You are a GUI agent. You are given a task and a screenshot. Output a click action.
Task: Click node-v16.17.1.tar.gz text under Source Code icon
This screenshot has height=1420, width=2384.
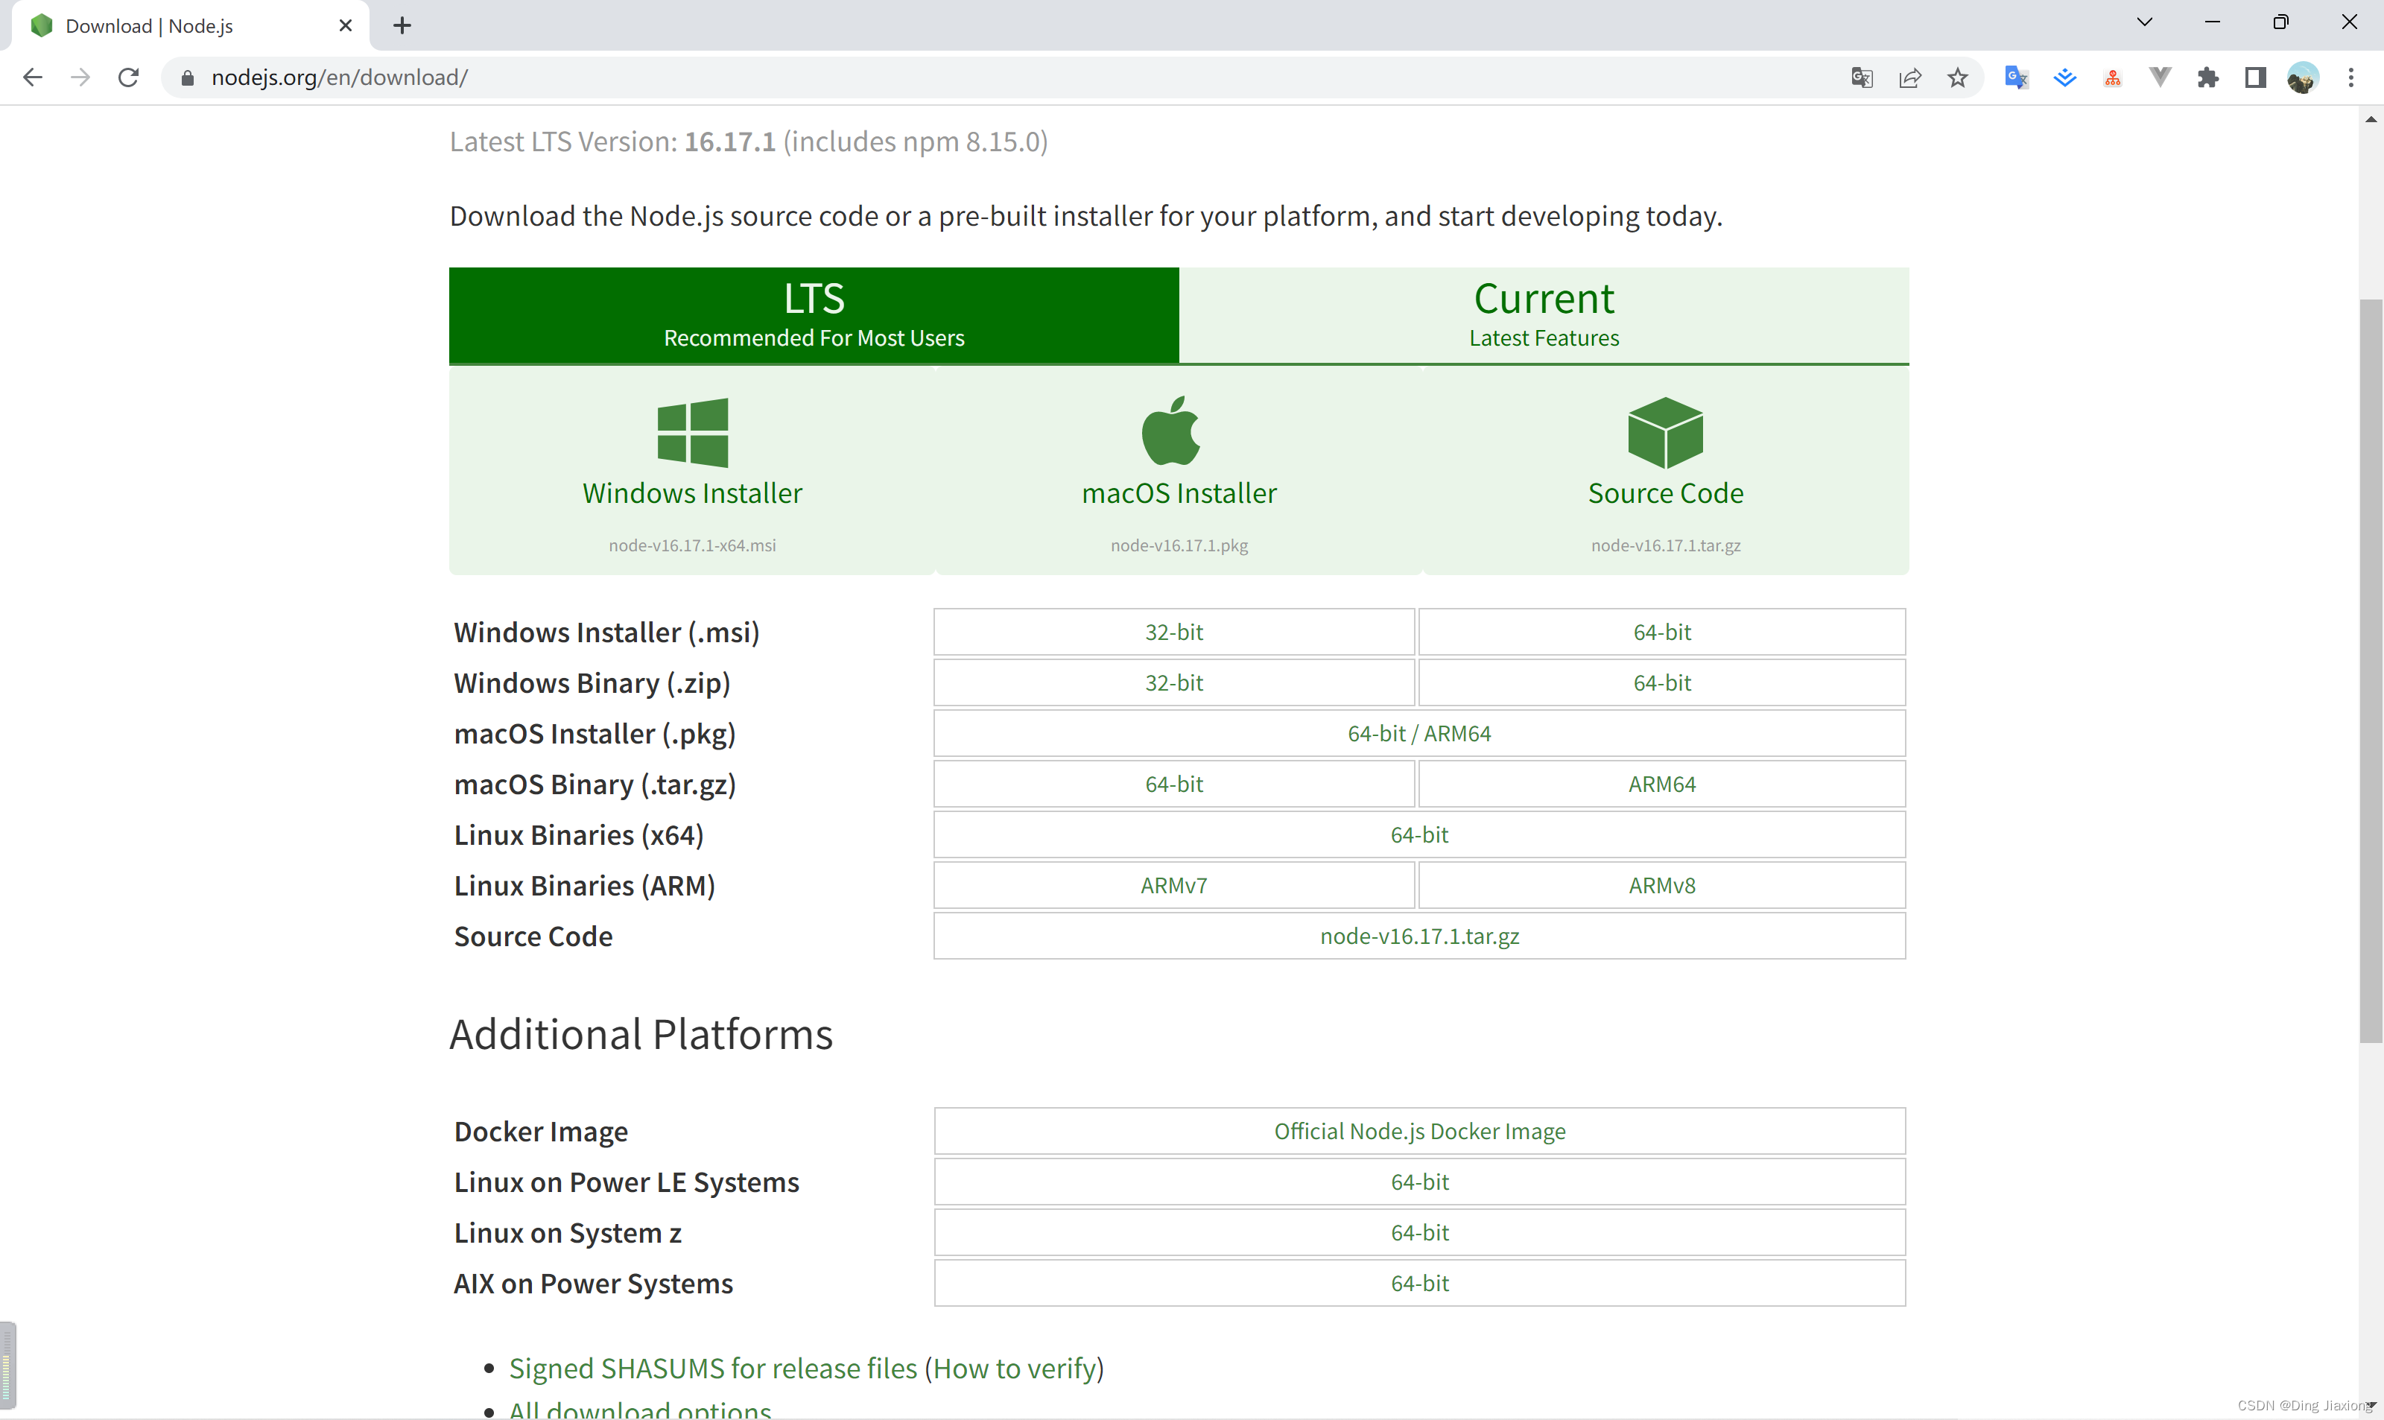click(1666, 545)
